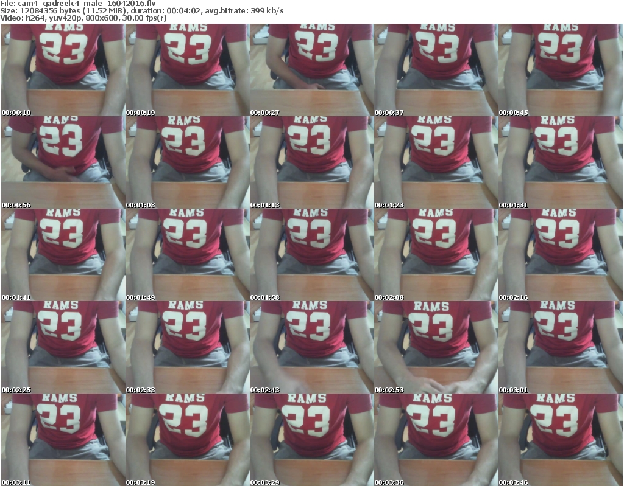Pick the 00:01:41 video frame
624x486 pixels.
63,255
